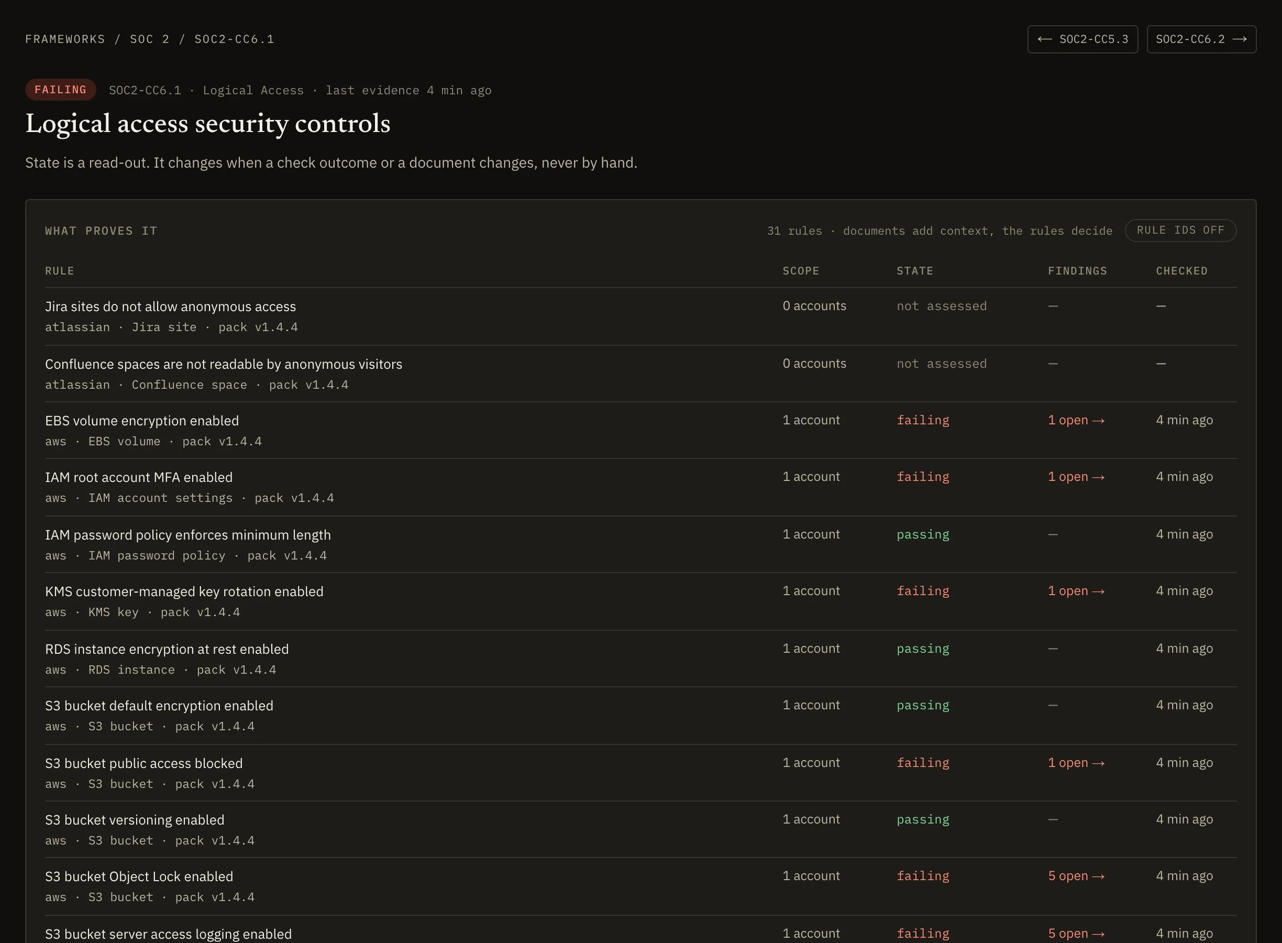
Task: Open the 1 open finding for IAM root account MFA
Action: pos(1076,477)
